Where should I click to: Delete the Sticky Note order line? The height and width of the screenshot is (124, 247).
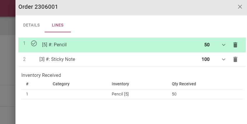tap(235, 59)
